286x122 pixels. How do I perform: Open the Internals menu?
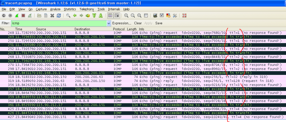click(x=114, y=9)
